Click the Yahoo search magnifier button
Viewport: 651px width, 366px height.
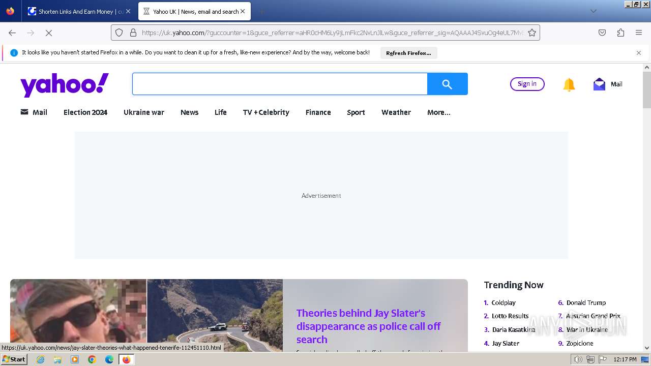coord(448,84)
